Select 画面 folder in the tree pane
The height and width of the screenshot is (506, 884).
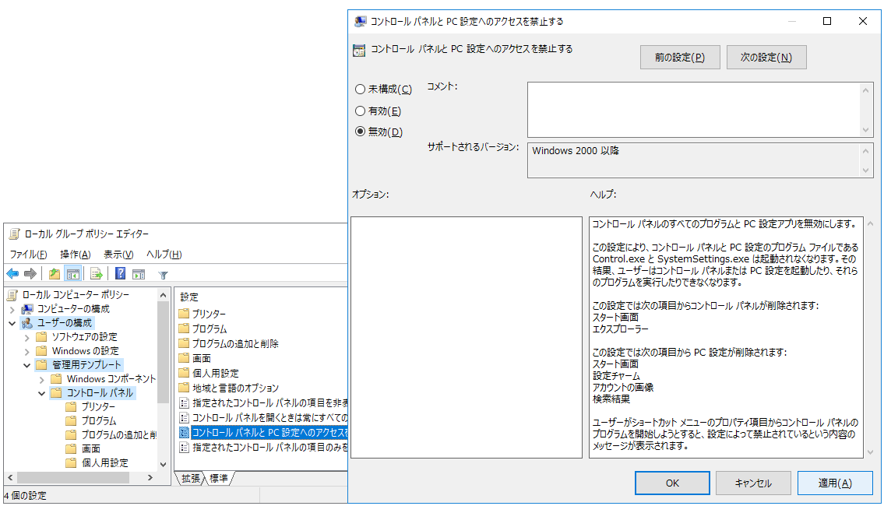91,448
